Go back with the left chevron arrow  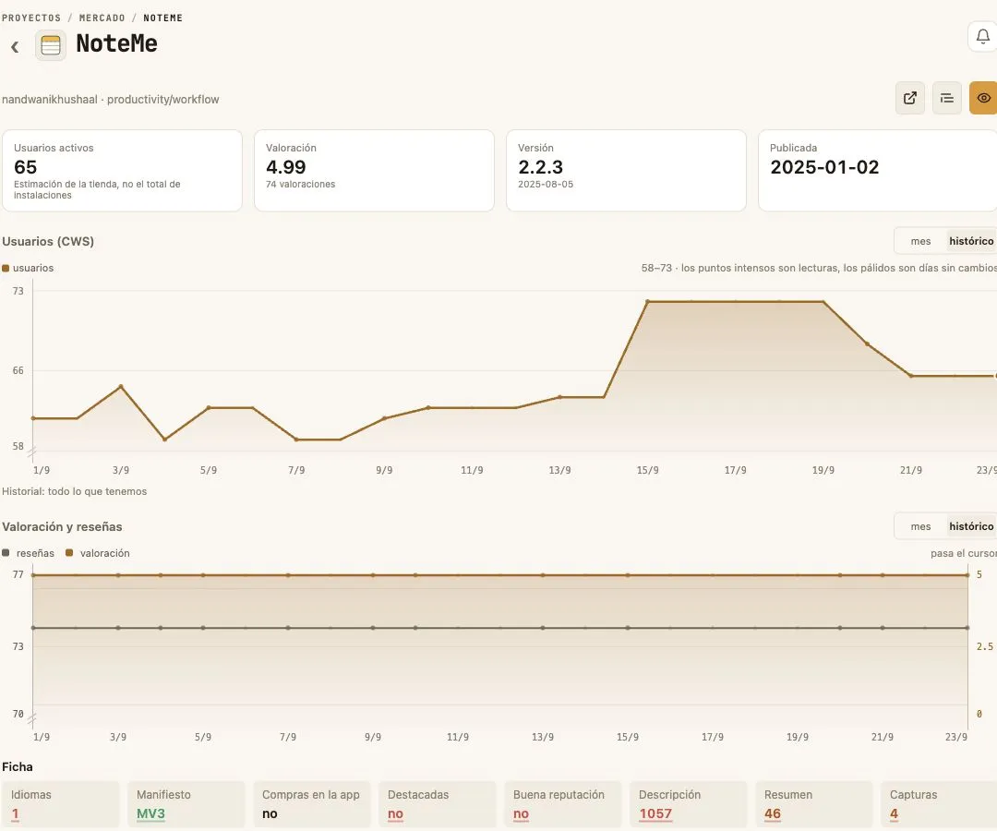15,46
